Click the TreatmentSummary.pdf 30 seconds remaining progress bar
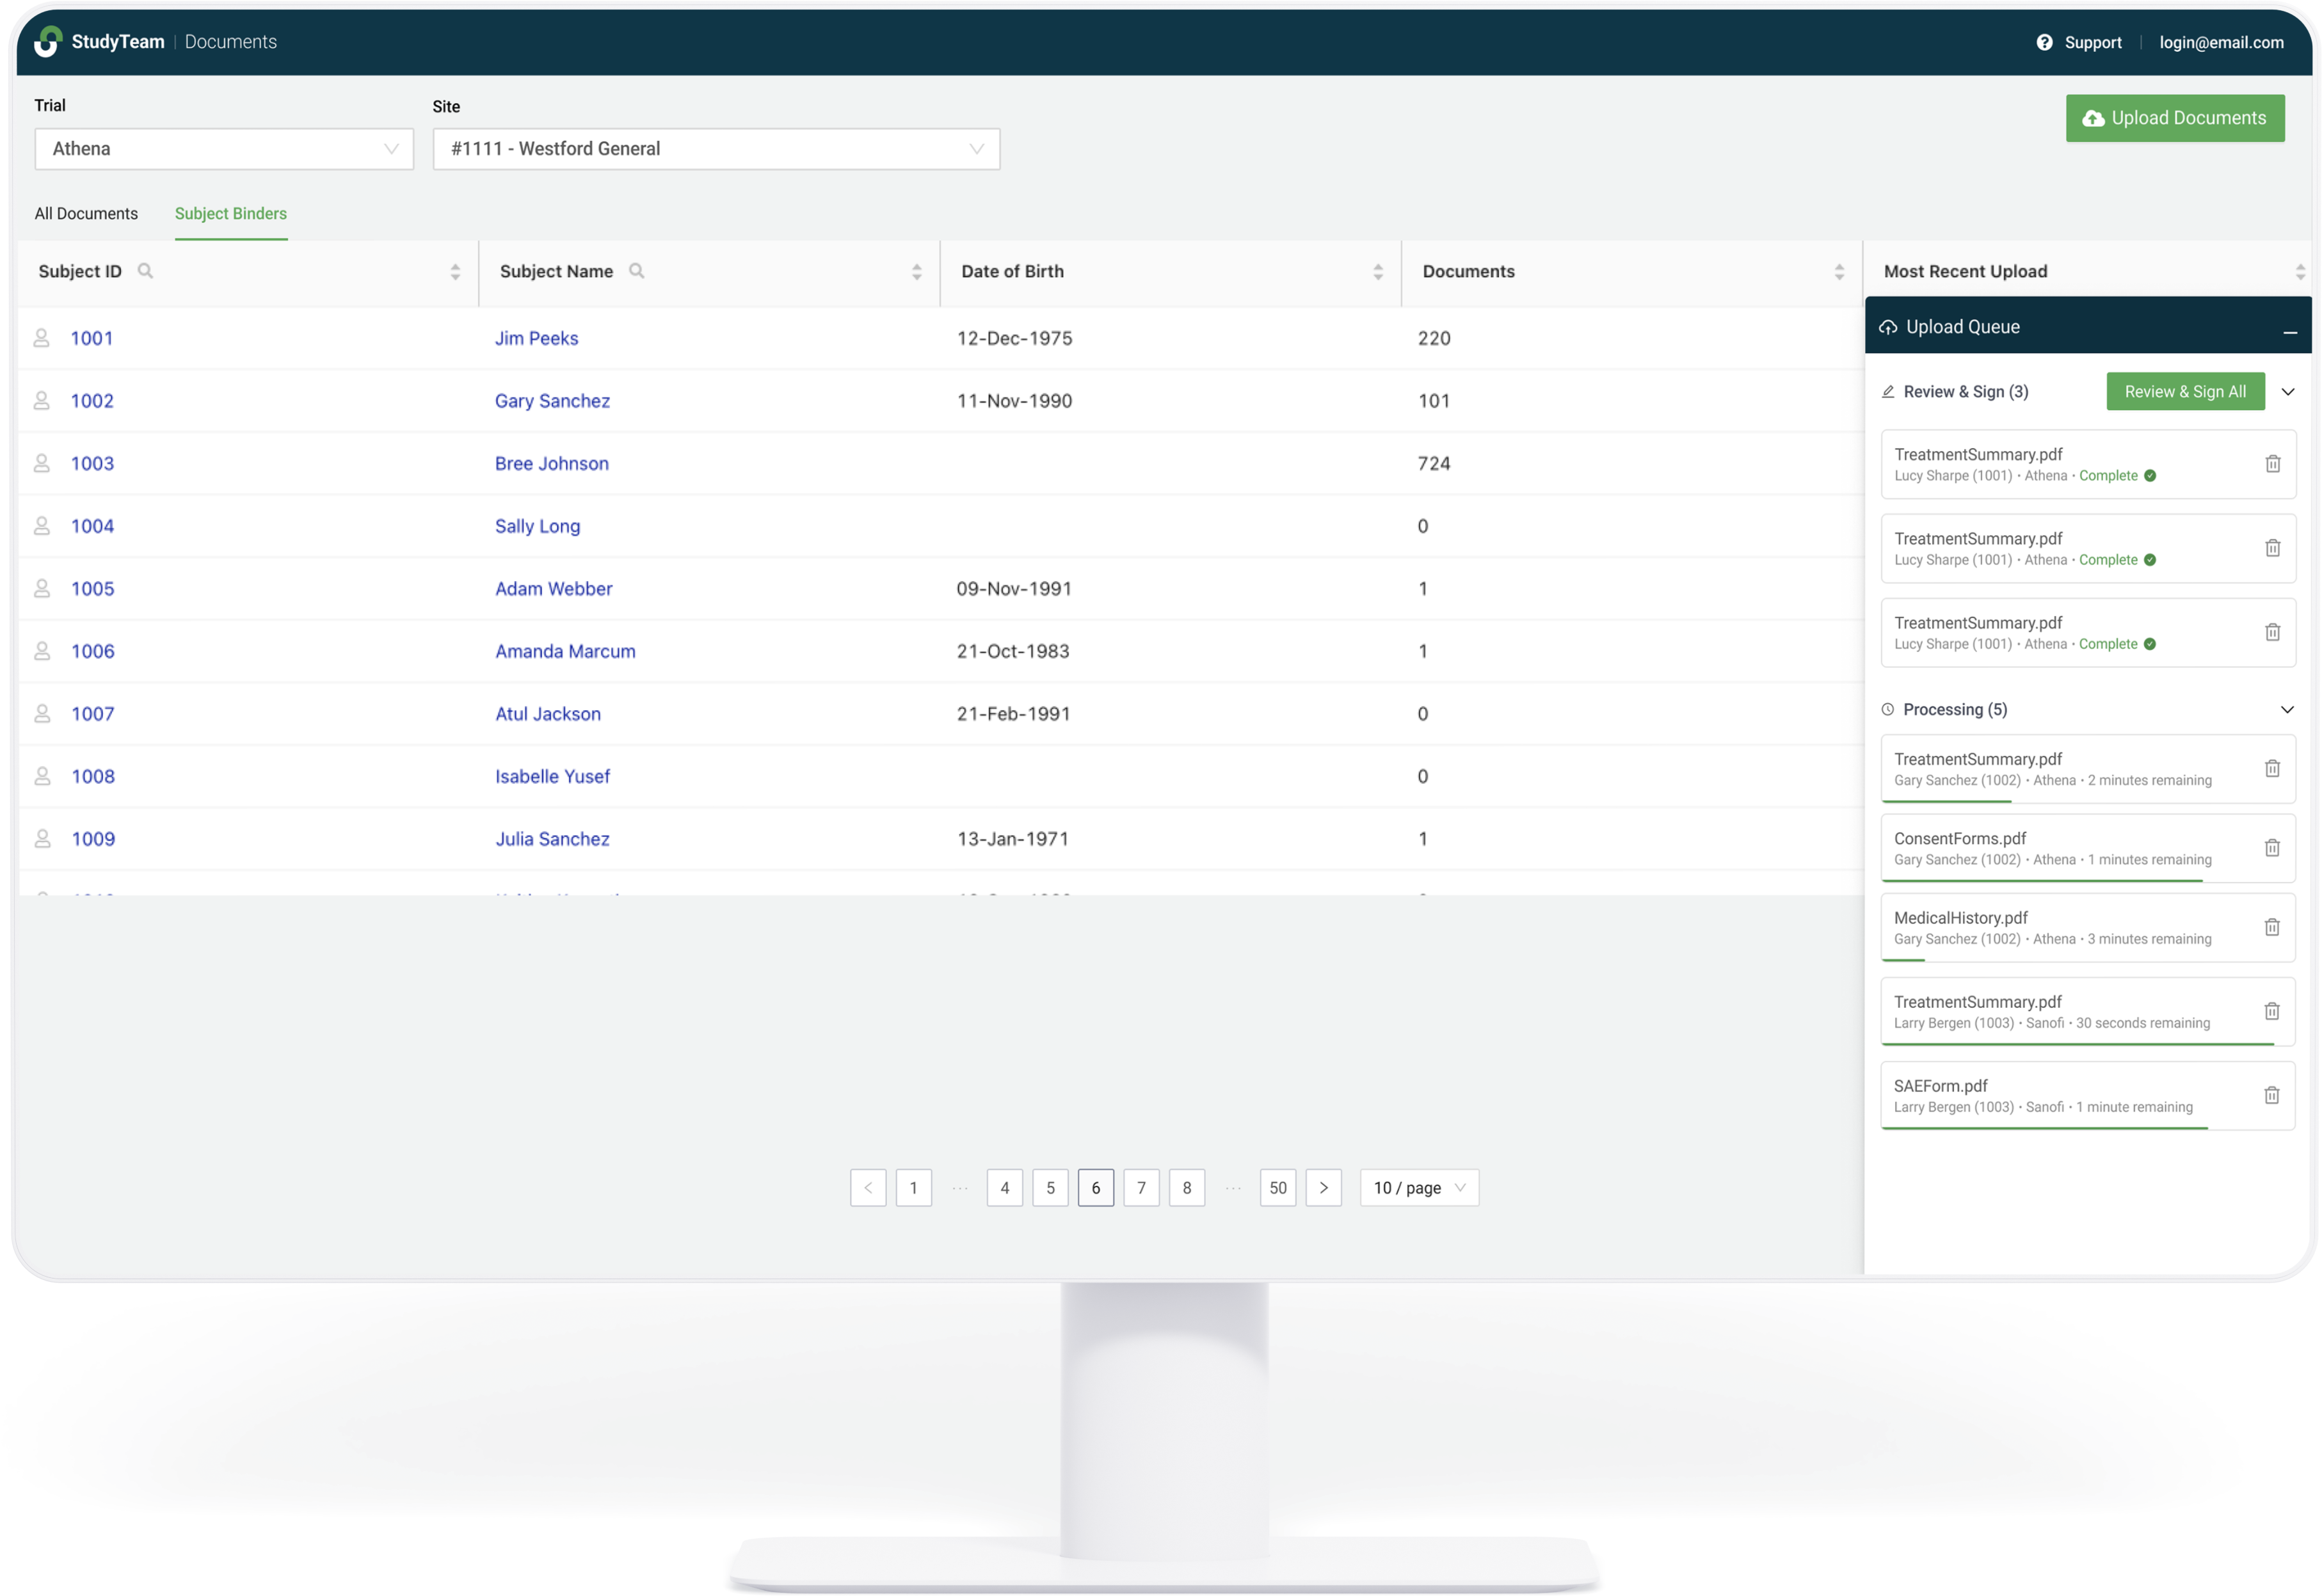2322x1596 pixels. (2077, 1044)
